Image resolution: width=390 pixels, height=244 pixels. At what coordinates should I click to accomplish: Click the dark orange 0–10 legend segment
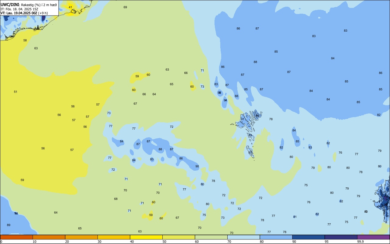[x=16, y=237]
